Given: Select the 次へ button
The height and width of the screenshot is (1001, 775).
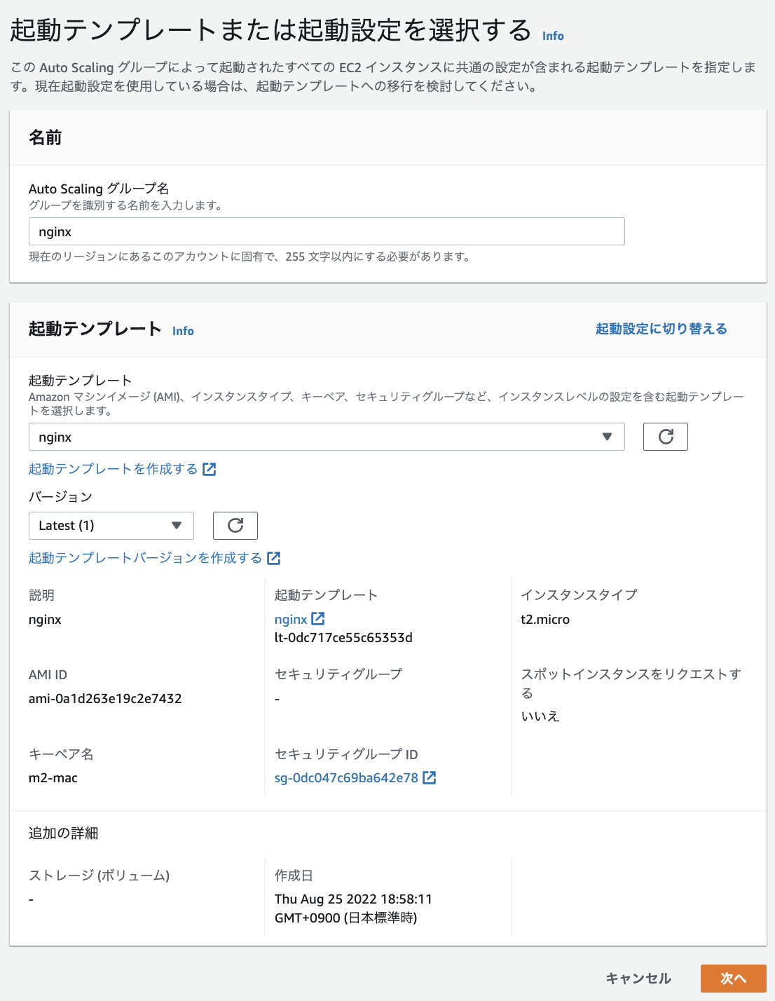Looking at the screenshot, I should click(733, 977).
